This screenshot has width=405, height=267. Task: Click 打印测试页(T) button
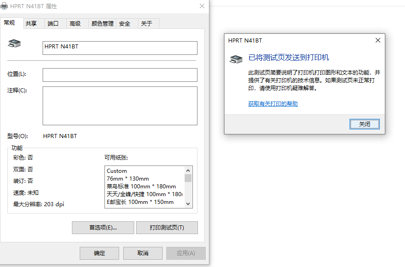point(167,228)
